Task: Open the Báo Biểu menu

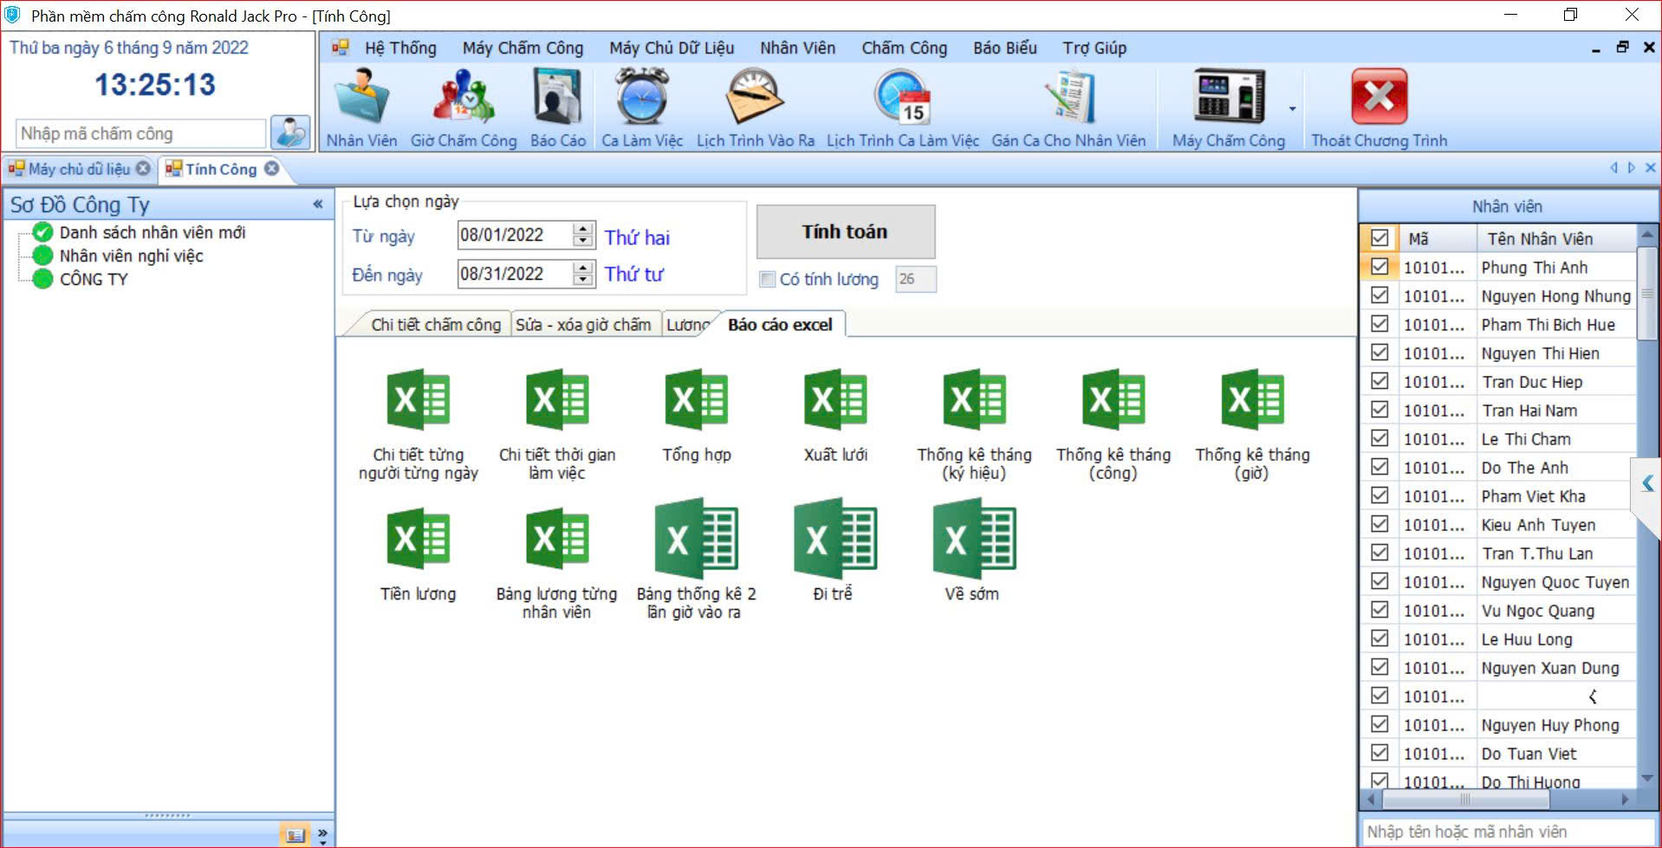Action: [1004, 49]
